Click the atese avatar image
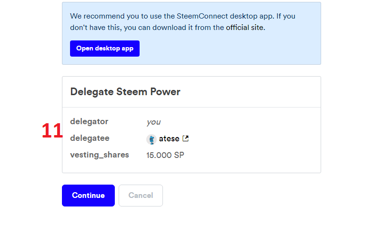Viewport: 374px width, 226px height. (152, 139)
